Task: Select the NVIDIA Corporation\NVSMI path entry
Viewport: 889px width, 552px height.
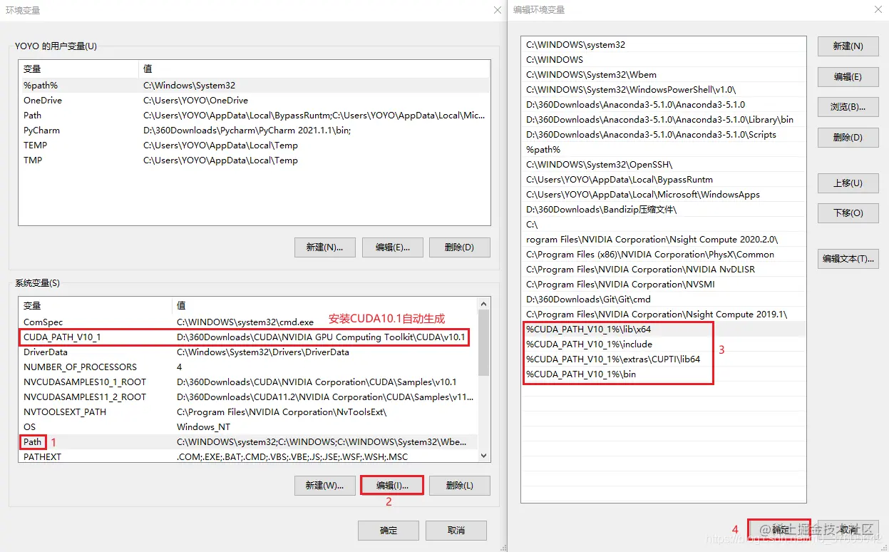Action: point(664,284)
